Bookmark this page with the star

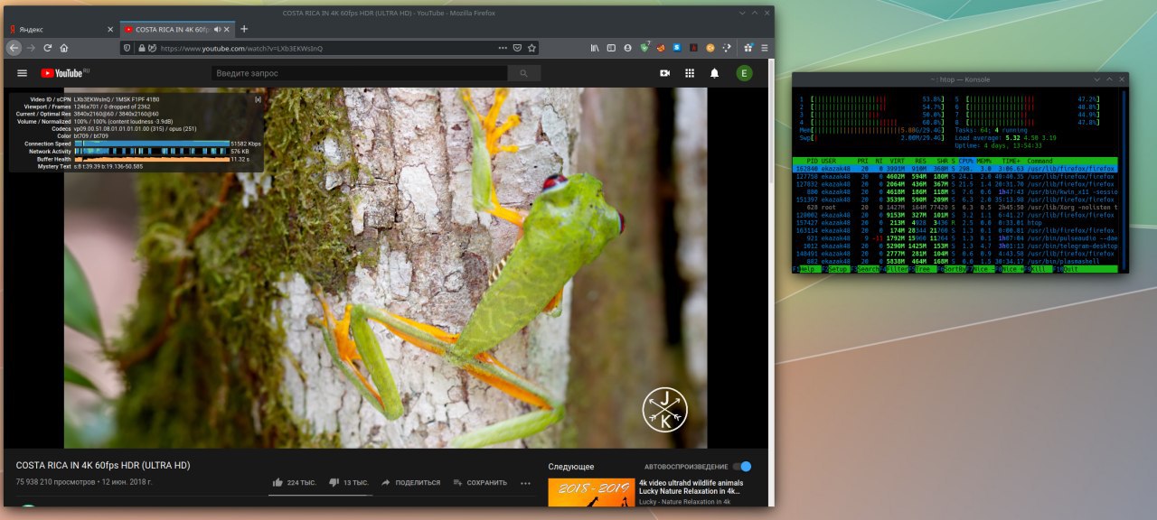click(531, 48)
